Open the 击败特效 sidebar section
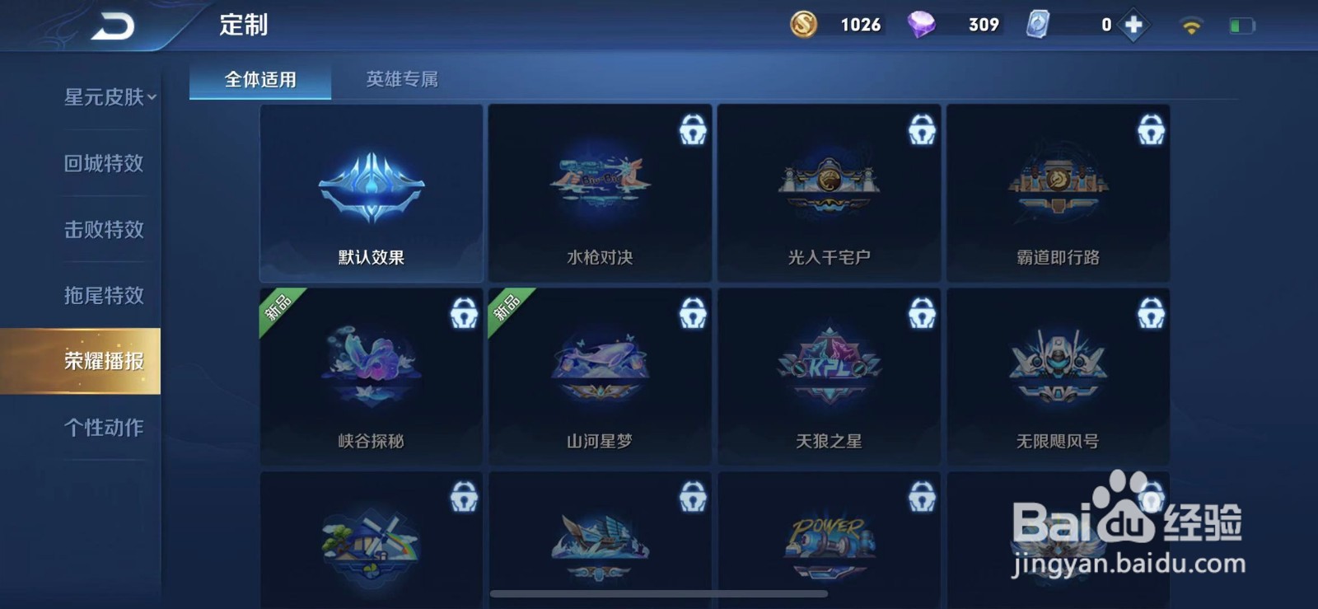Image resolution: width=1318 pixels, height=609 pixels. 104,229
